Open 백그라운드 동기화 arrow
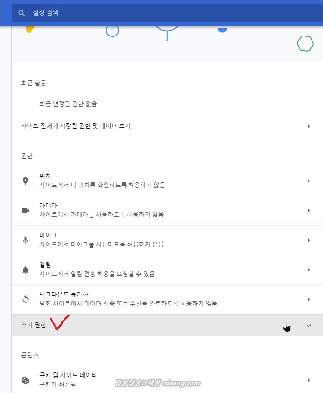The image size is (323, 393). (309, 300)
